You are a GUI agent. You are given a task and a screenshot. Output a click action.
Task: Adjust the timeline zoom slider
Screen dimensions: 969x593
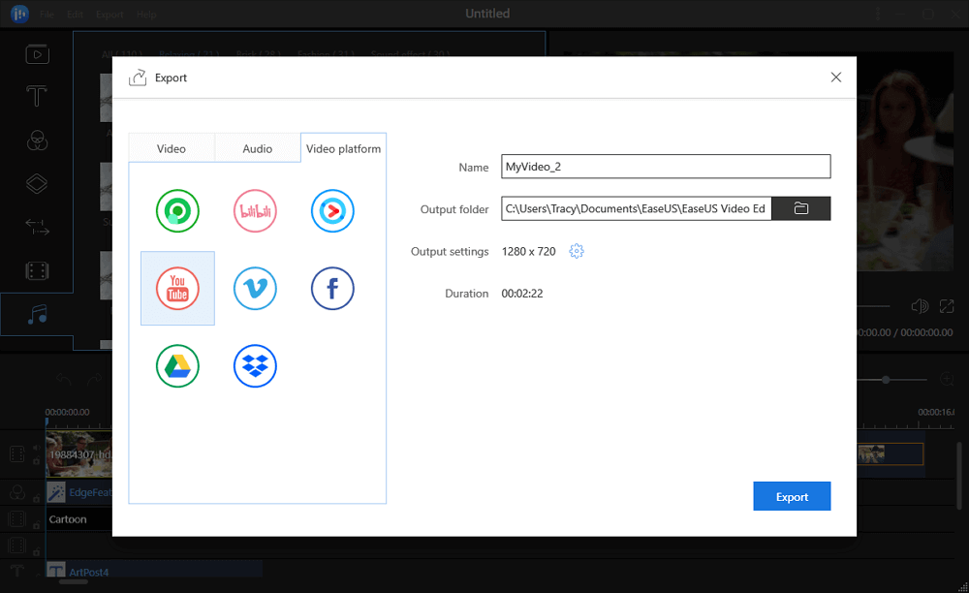click(x=885, y=380)
